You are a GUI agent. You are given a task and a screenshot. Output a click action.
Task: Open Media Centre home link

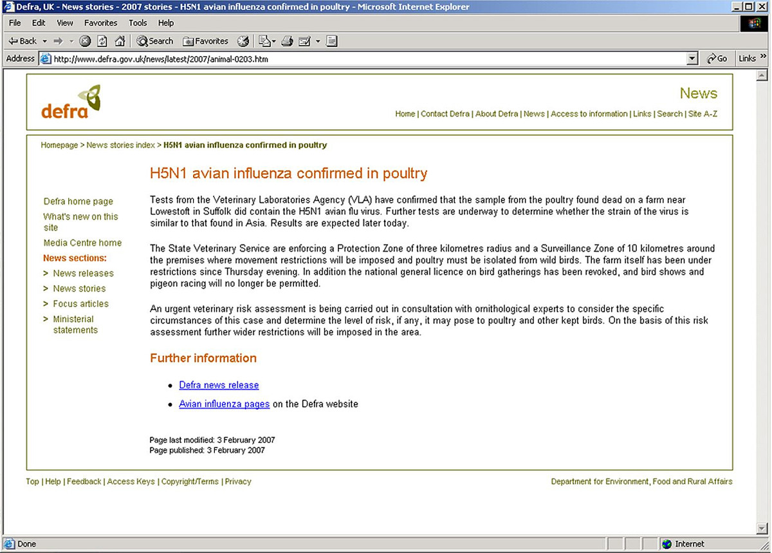tap(82, 243)
